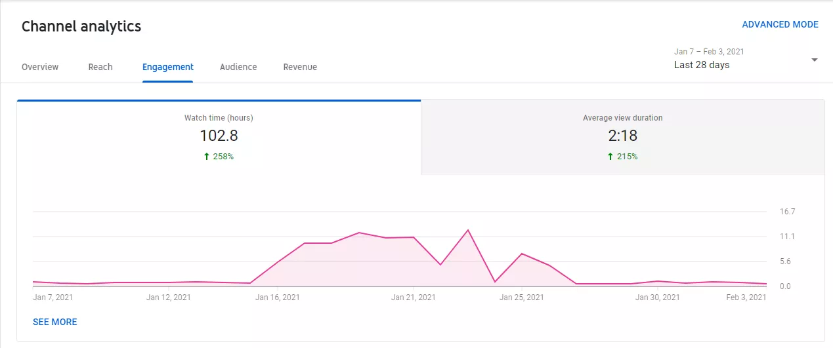Open the Revenue tab
833x348 pixels.
coord(300,67)
